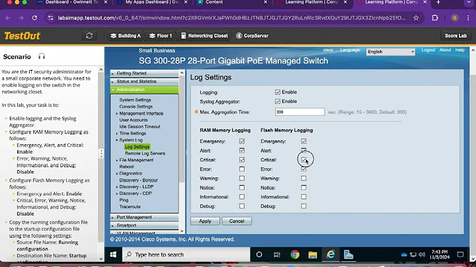Check RAM Memory Warning checkbox
Image resolution: width=476 pixels, height=267 pixels.
(x=242, y=178)
